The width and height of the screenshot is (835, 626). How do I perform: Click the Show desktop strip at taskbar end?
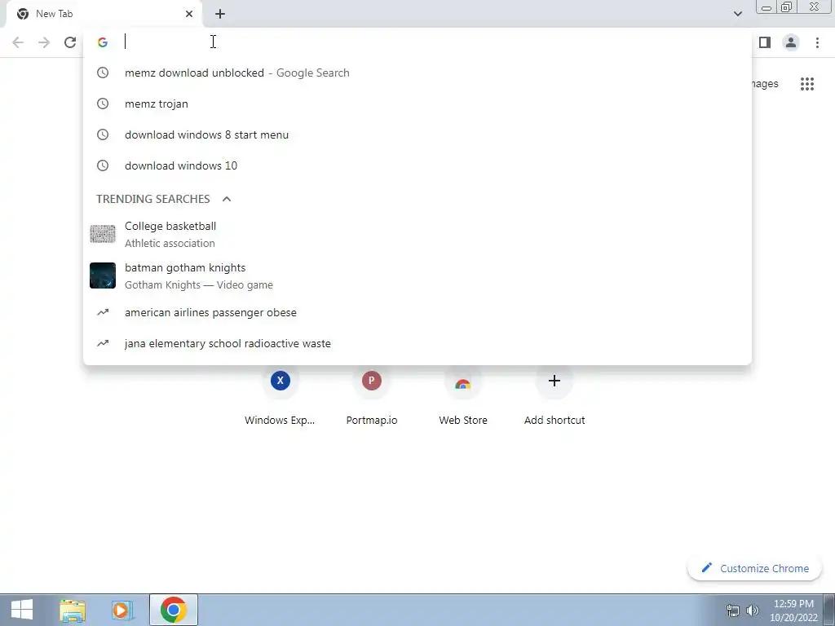click(829, 610)
